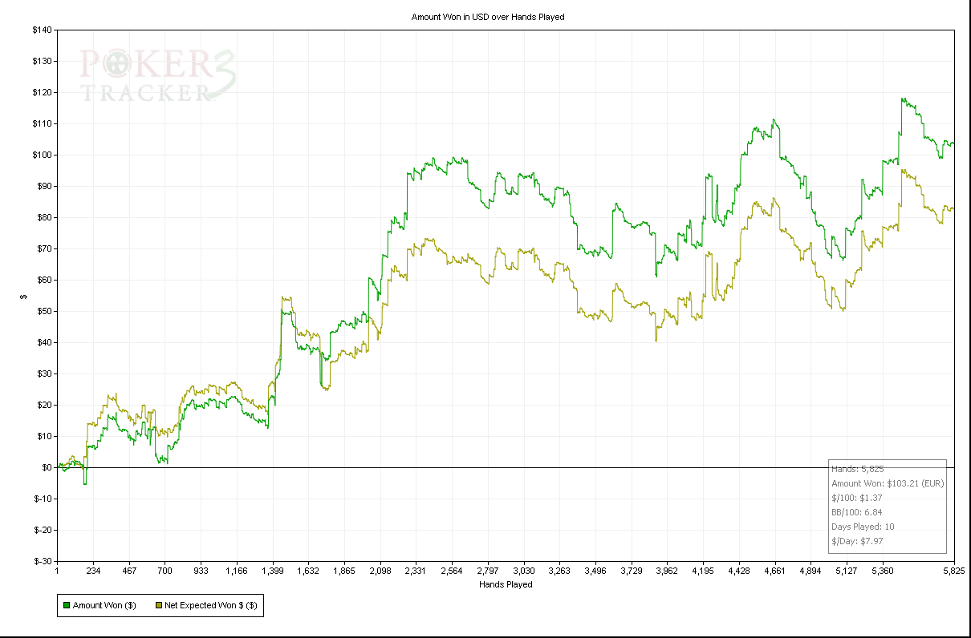
Task: Click the $-10 y-axis label
Action: [43, 499]
